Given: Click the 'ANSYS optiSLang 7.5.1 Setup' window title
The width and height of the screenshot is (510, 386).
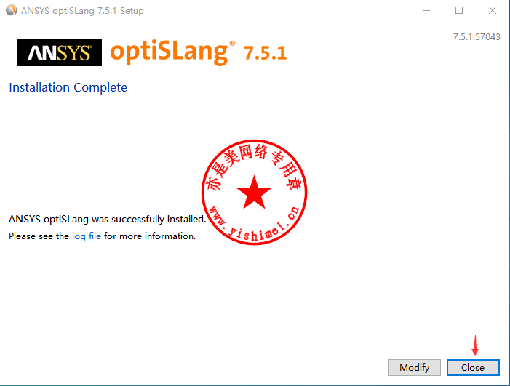Looking at the screenshot, I should coord(82,11).
